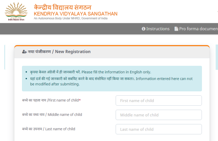Viewport: 218px width, 141px height.
Task: Click the New Registration user-plus icon
Action: click(24, 52)
